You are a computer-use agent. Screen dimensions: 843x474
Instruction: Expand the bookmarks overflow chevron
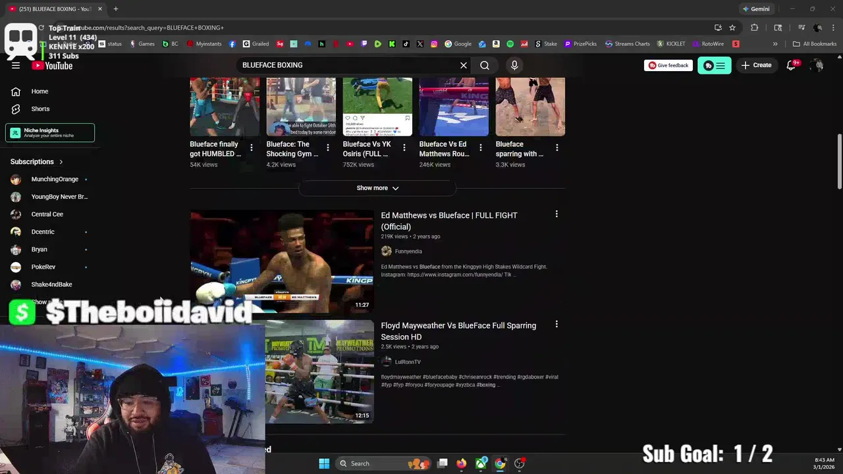click(x=775, y=44)
